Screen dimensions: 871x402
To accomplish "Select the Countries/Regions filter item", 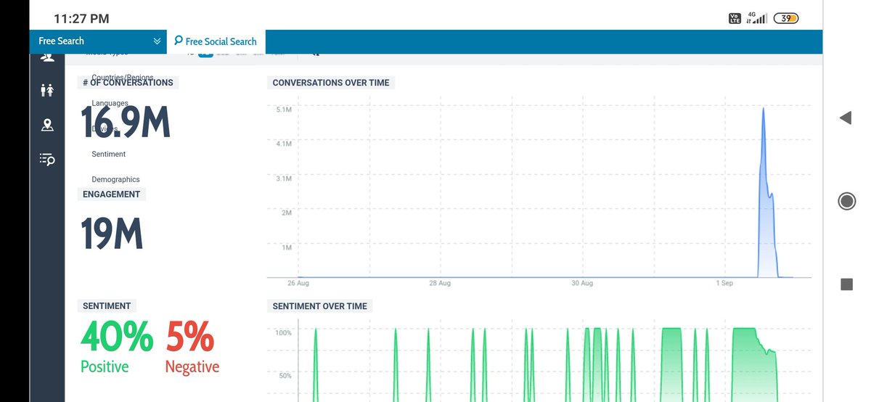I will [x=122, y=77].
